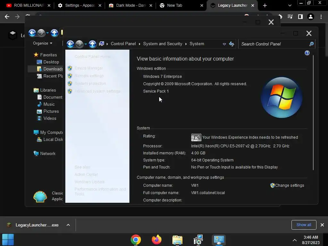Click shield icon next to Device Manager
The image size is (328, 246).
pyautogui.click(x=70, y=68)
